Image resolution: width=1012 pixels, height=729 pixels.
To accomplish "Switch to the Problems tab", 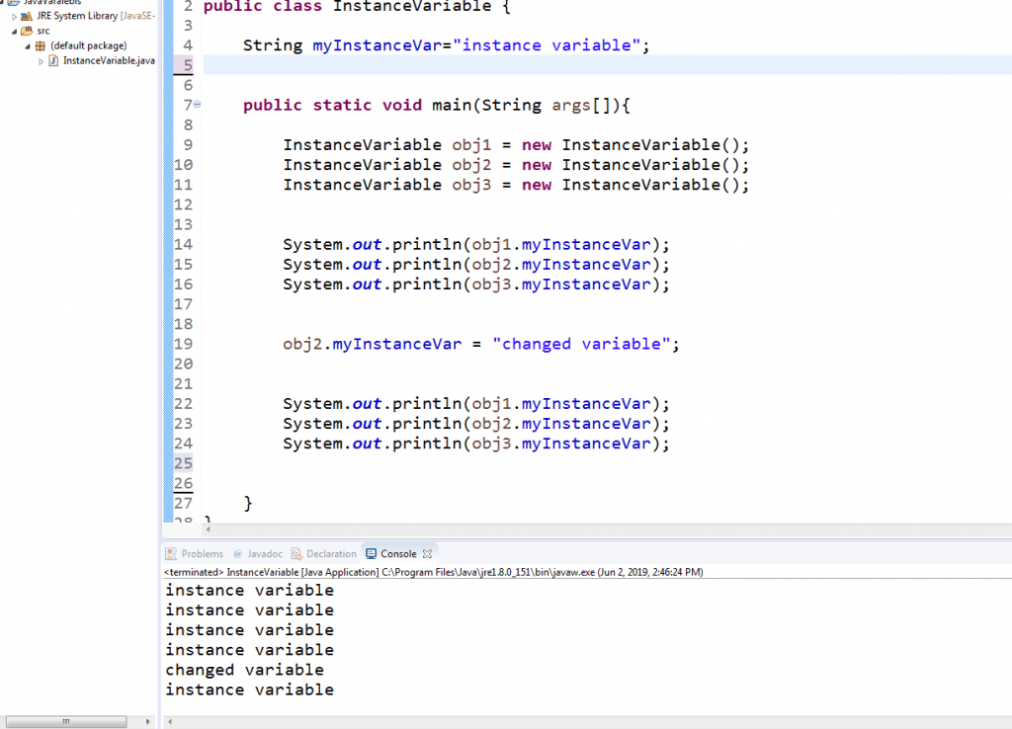I will coord(202,553).
